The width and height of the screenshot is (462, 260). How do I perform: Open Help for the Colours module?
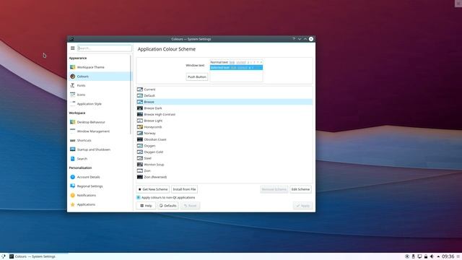tap(146, 206)
